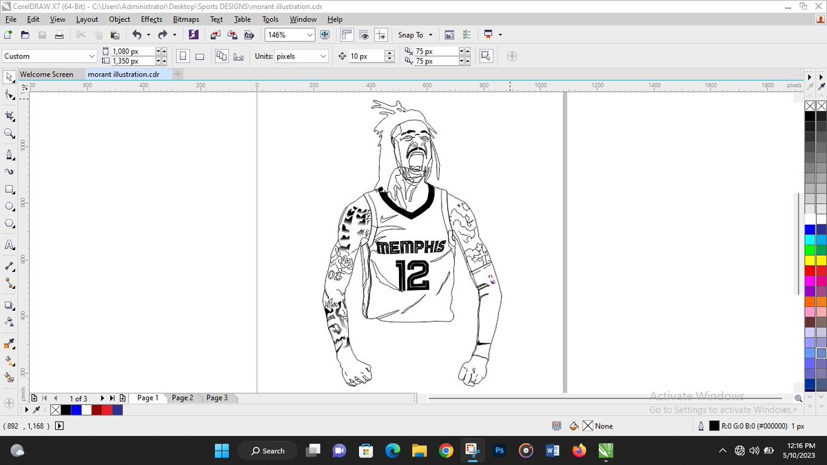The height and width of the screenshot is (465, 827).
Task: Click the Print icon
Action: [x=59, y=34]
